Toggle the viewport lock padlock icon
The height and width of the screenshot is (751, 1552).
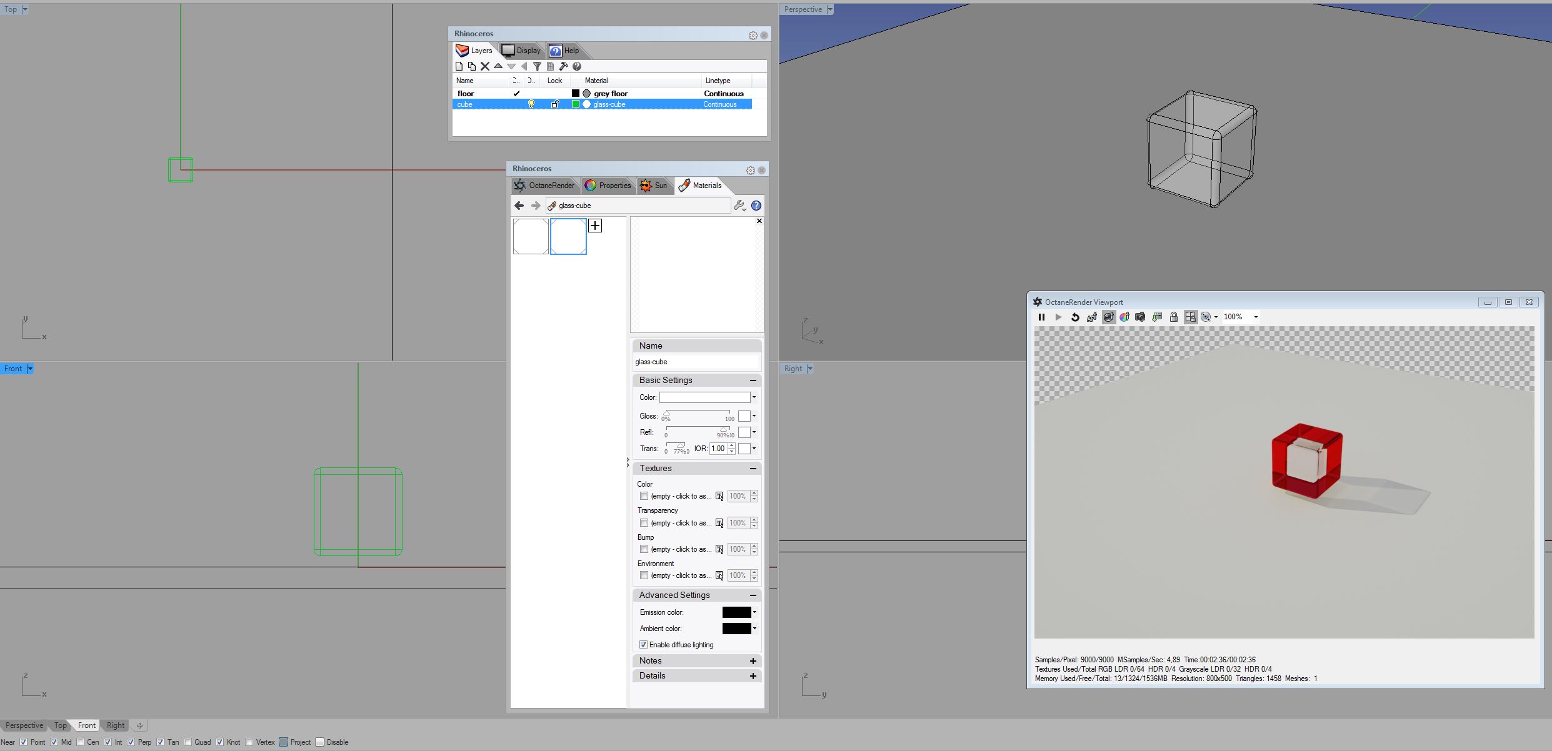click(x=1173, y=317)
